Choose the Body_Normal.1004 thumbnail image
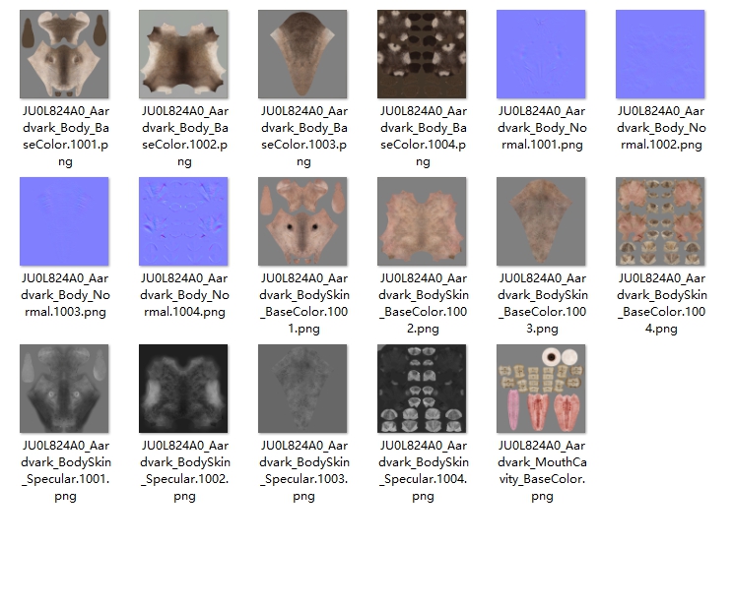 pos(183,221)
